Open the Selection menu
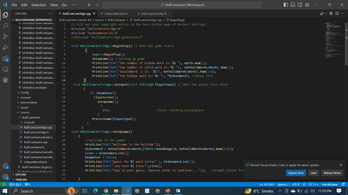The image size is (348, 195). [x=39, y=5]
